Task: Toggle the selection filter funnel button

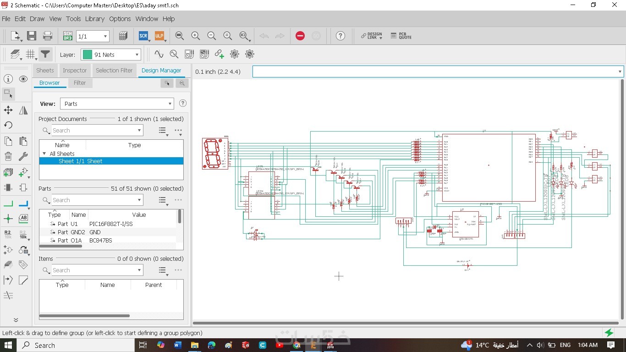Action: 45,55
